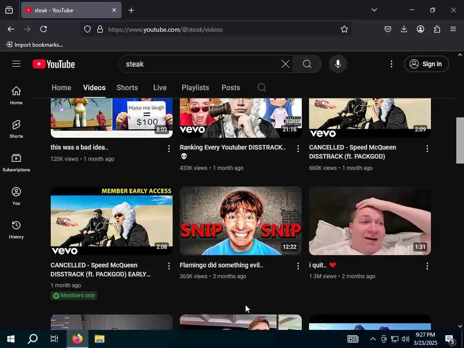Open Firefox application menu
Screen dimensions: 464x348
[x=453, y=29]
